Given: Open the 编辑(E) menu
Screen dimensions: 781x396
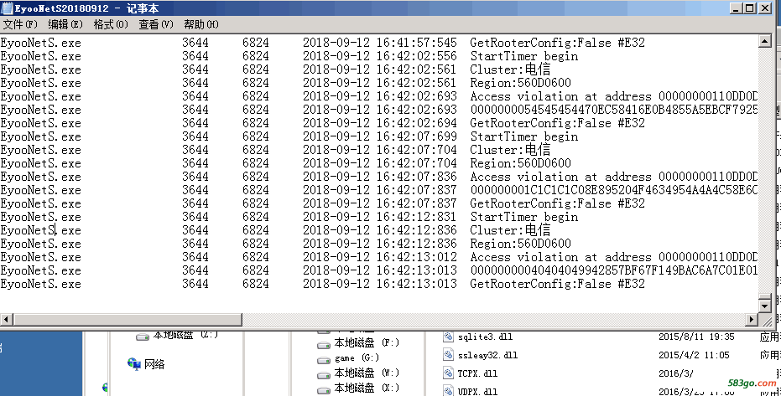Looking at the screenshot, I should (65, 24).
